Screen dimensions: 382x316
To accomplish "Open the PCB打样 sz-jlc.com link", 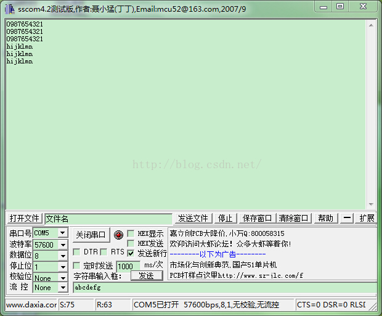I will click(237, 275).
